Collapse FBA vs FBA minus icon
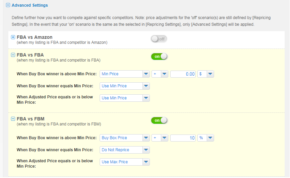 [13, 55]
